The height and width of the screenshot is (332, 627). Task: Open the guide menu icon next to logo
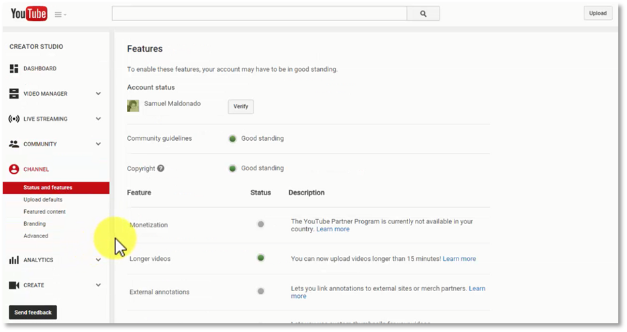60,15
